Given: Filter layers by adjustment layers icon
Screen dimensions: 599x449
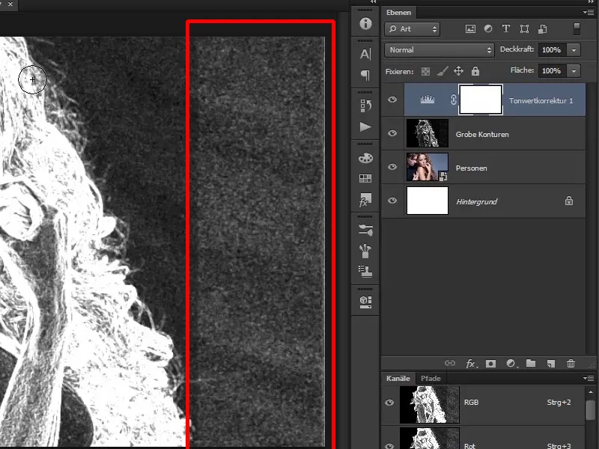Looking at the screenshot, I should point(488,29).
